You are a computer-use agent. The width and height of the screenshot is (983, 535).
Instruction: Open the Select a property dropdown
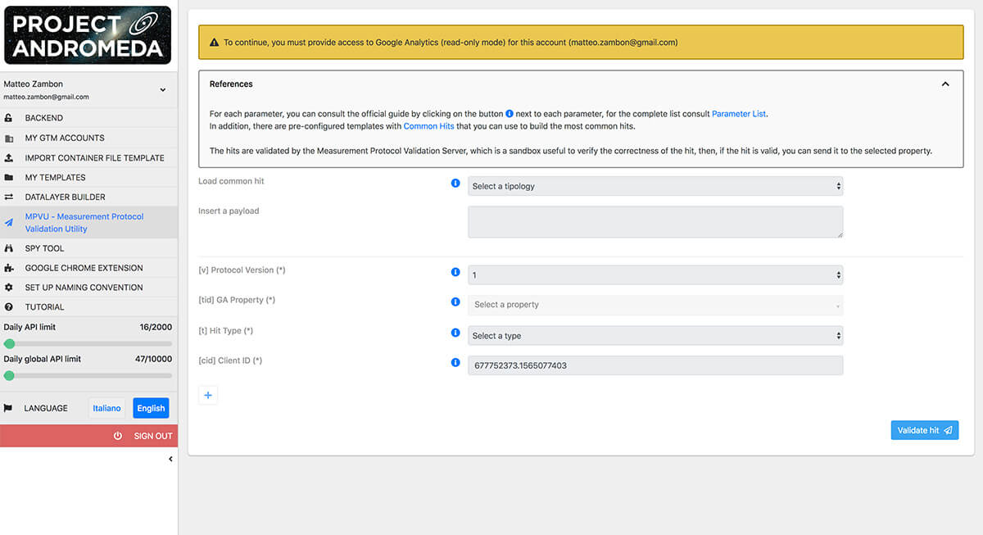tap(655, 305)
